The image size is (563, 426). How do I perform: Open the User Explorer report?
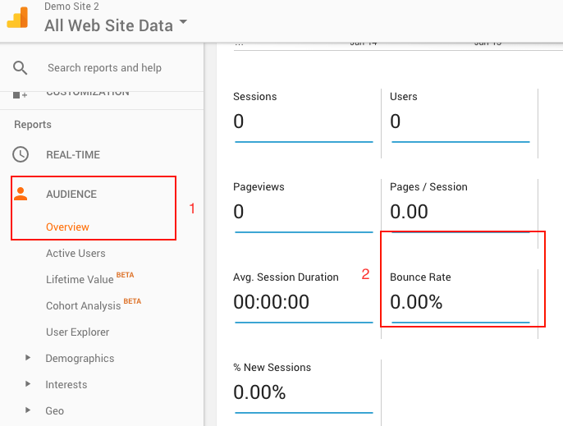point(77,332)
